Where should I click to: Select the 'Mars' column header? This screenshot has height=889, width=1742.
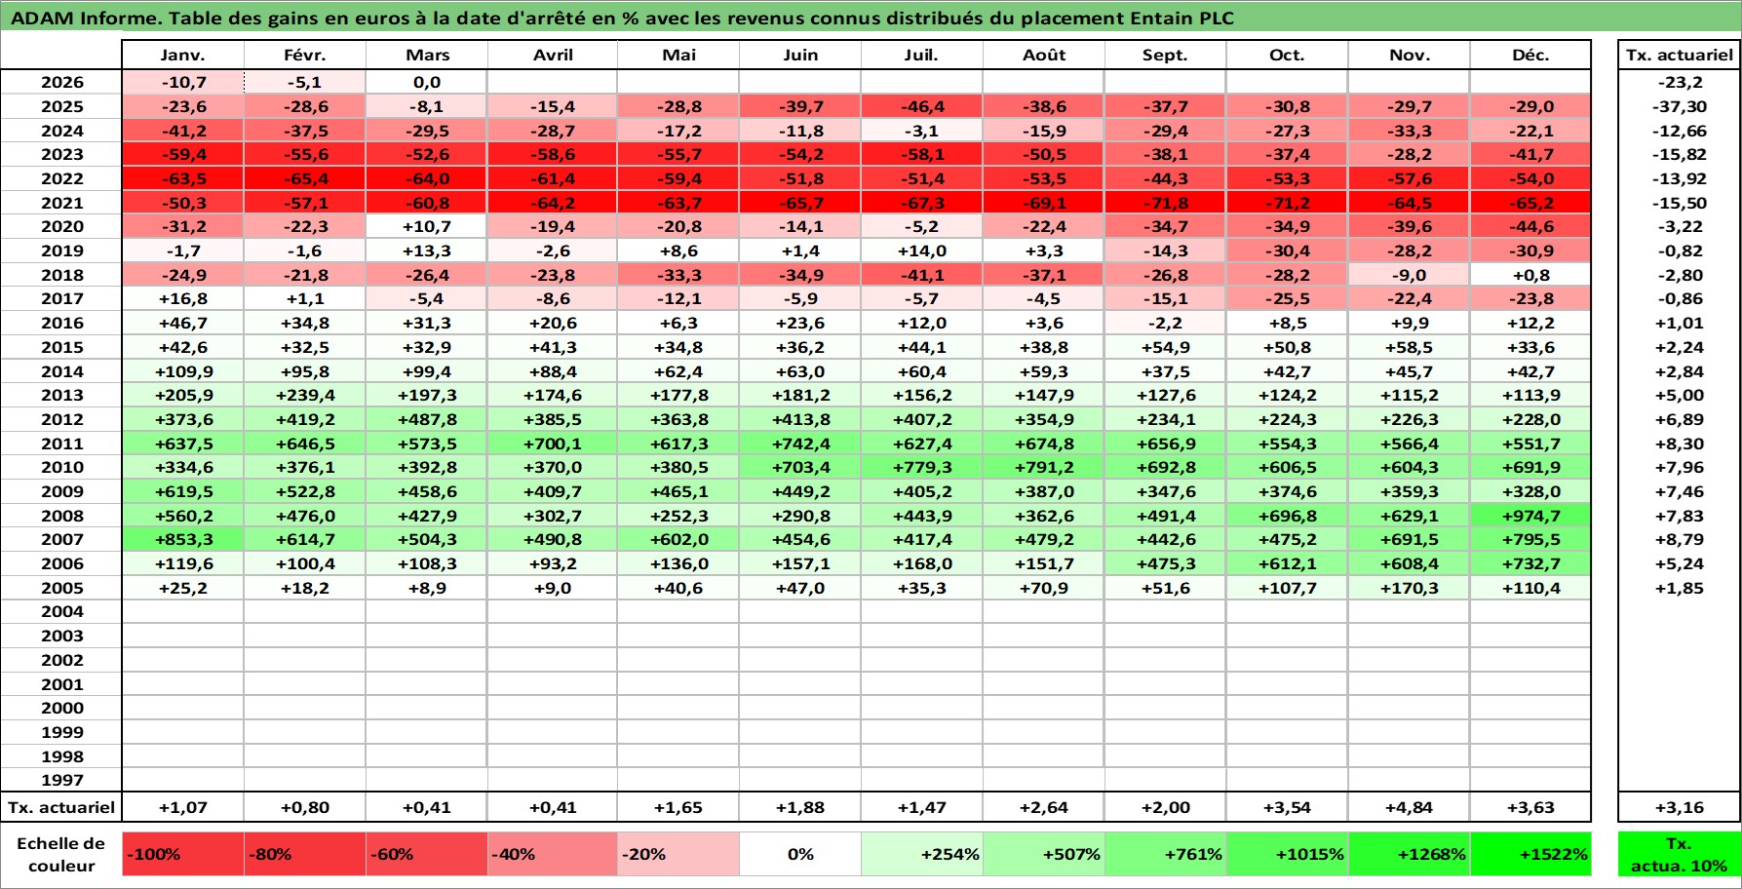427,55
